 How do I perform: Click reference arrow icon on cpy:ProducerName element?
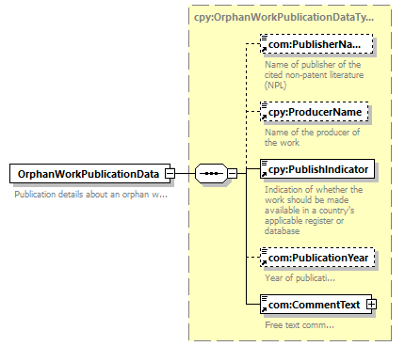[x=264, y=118]
